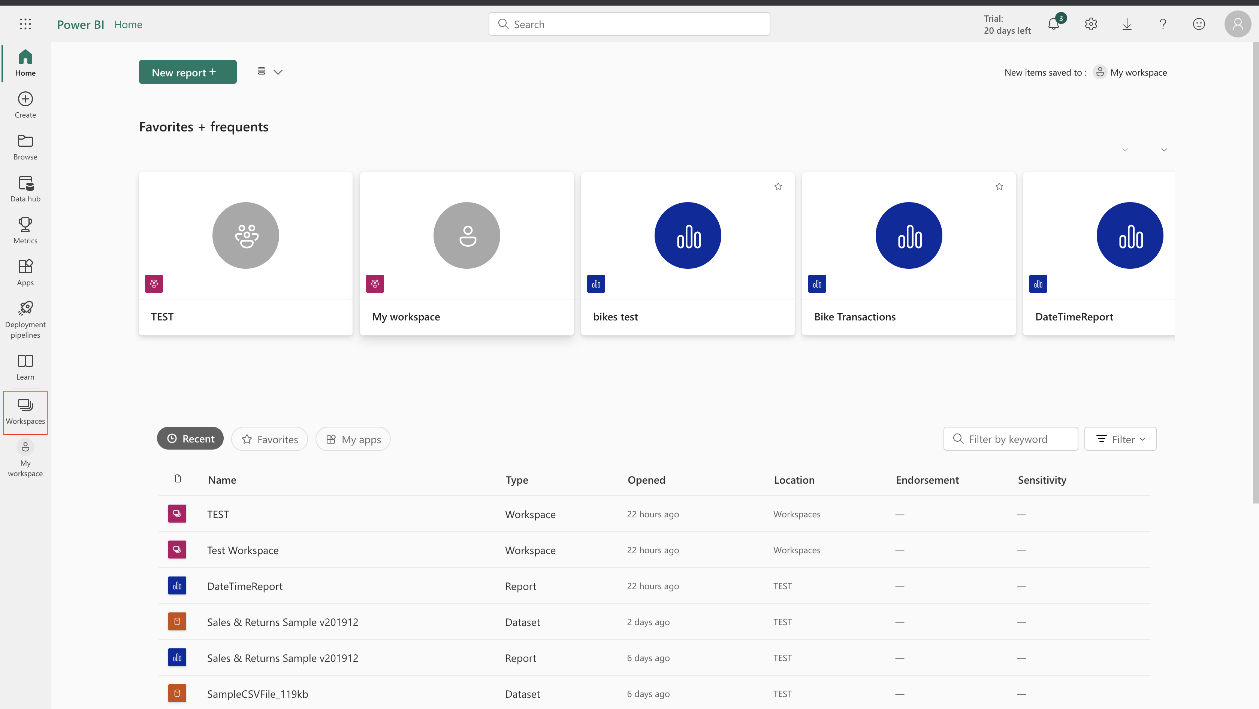
Task: Click the page vertical scrollbar
Action: pyautogui.click(x=1255, y=273)
